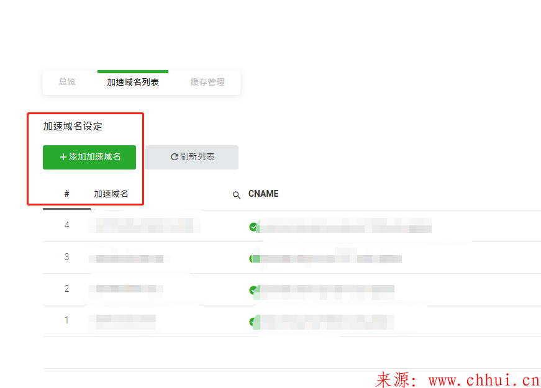Click the 添加加速域名 green button
Screen dimensions: 541x388
[x=89, y=157]
